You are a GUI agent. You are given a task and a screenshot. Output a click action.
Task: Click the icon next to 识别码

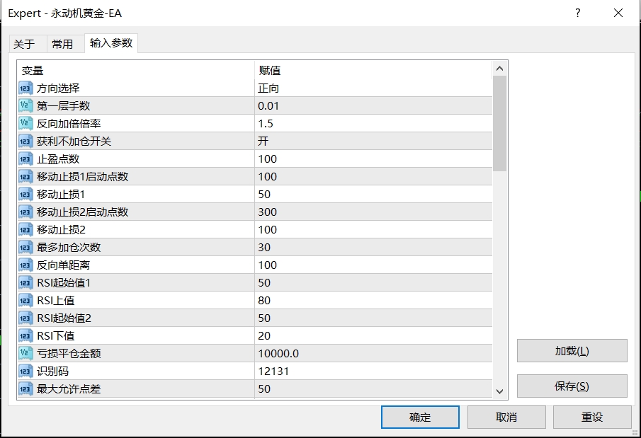coord(25,371)
